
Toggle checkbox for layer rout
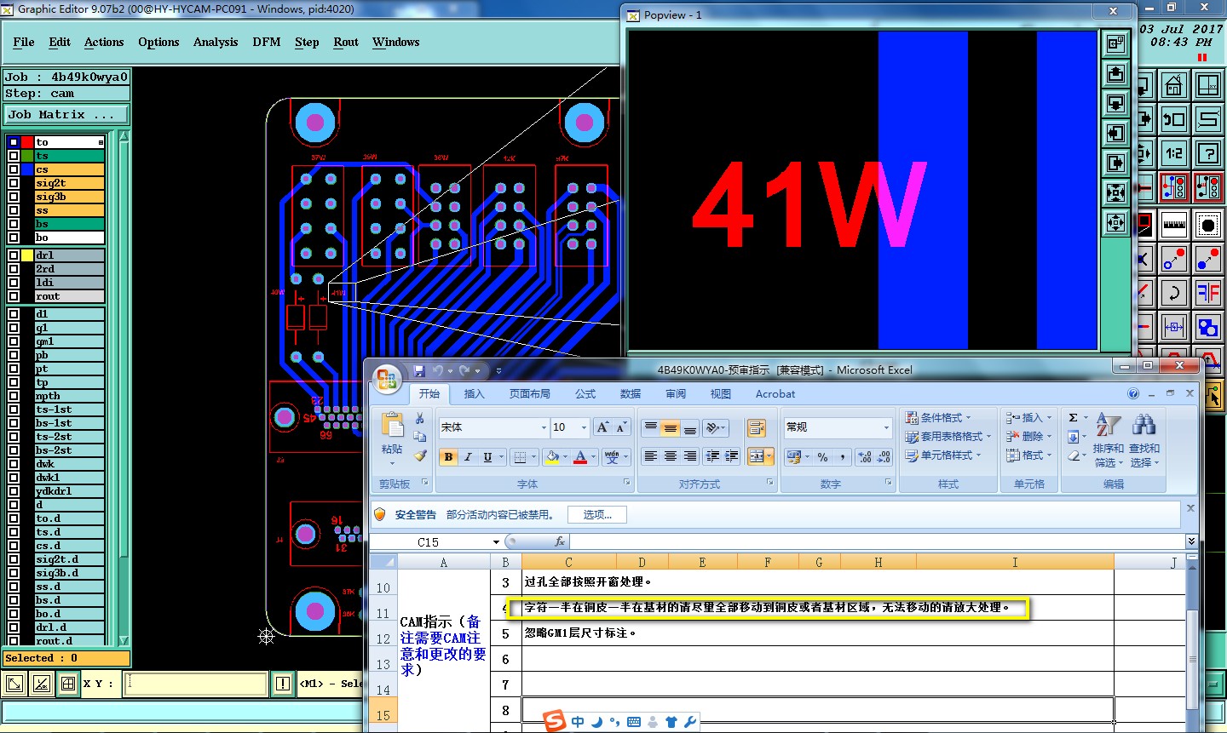[14, 296]
